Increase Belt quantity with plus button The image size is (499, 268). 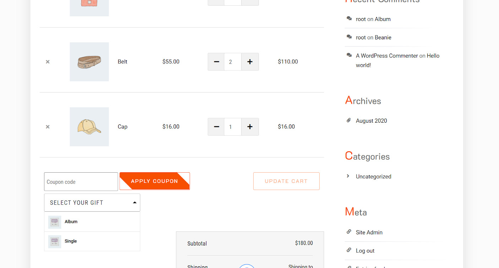[250, 62]
